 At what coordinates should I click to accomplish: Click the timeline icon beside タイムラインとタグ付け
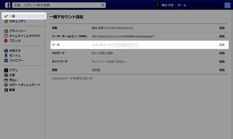tap(6, 36)
